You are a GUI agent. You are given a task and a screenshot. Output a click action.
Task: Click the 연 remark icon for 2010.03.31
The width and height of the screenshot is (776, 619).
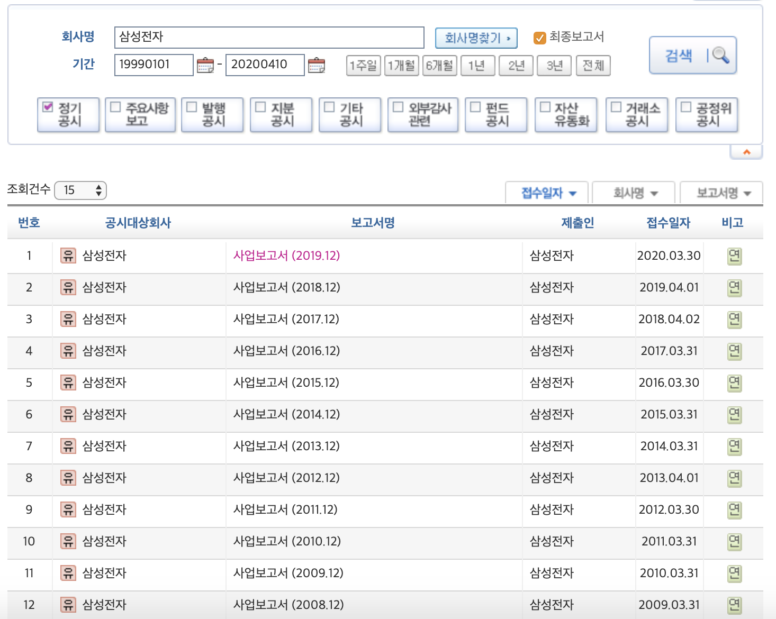click(x=734, y=574)
